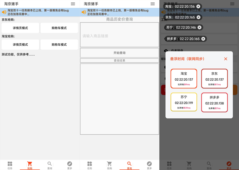Tap dimmed 抢购 cart icon behind the 悬浮时间 dialog
This screenshot has width=239, height=170.
(189, 164)
